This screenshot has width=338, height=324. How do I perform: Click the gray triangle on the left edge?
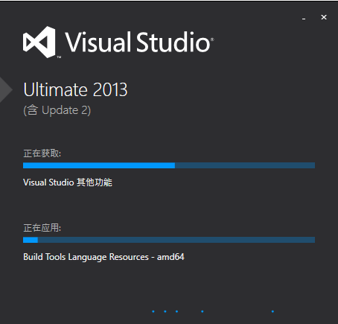[6, 89]
